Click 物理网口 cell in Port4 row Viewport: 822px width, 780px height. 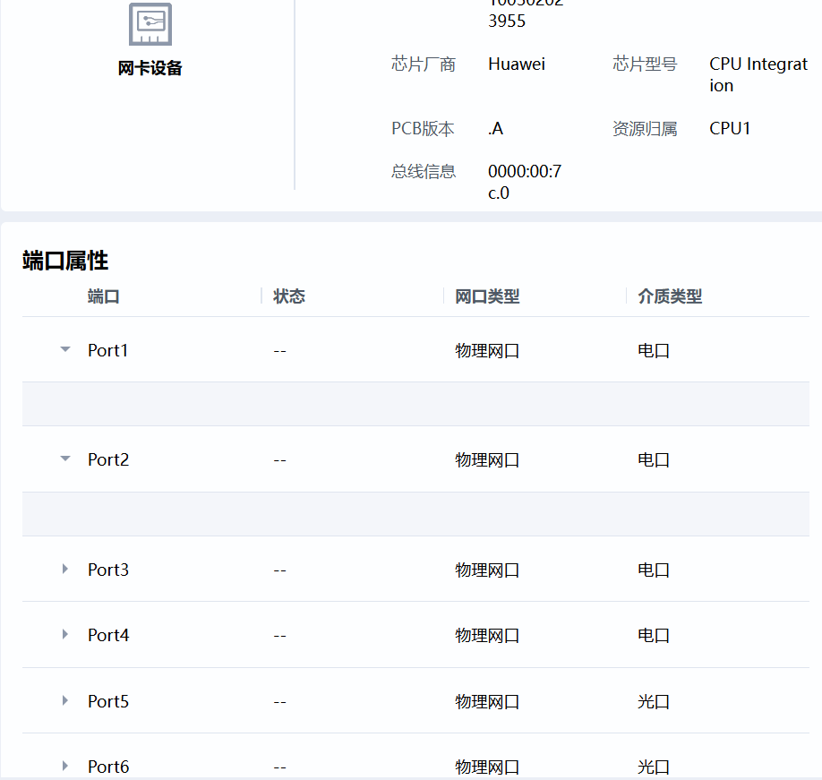coord(487,635)
